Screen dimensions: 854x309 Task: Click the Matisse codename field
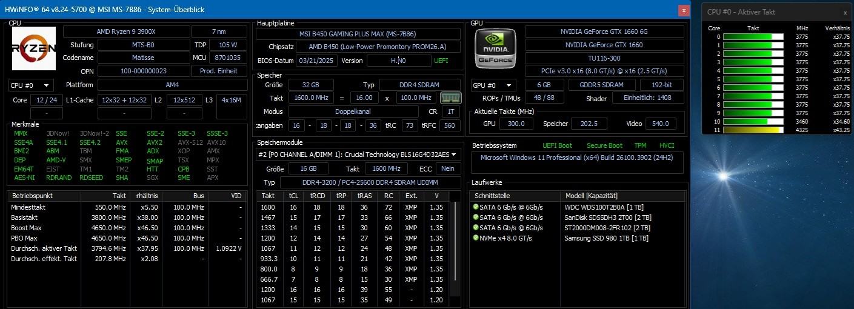click(x=143, y=58)
